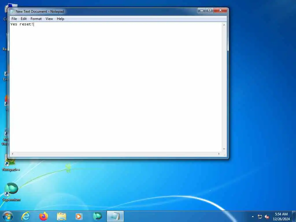Click the Notepad taskbar button
The height and width of the screenshot is (222, 296).
point(115,216)
